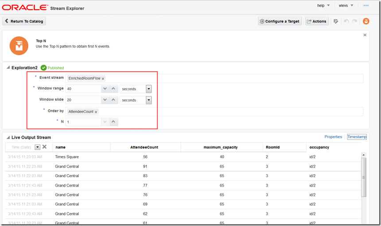The width and height of the screenshot is (381, 226).
Task: Open the Time (Date) filter dropdown
Action: pos(37,147)
